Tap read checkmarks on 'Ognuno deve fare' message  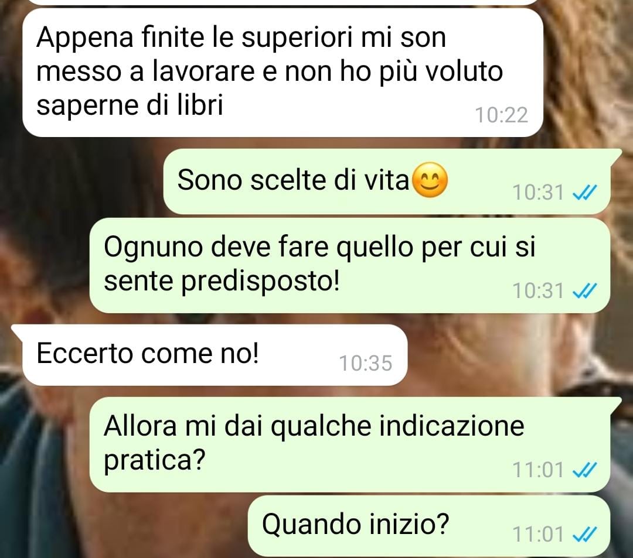(x=584, y=290)
